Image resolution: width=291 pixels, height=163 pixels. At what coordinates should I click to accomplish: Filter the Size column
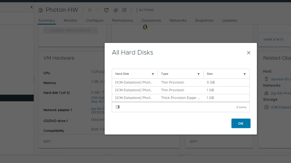pos(245,74)
